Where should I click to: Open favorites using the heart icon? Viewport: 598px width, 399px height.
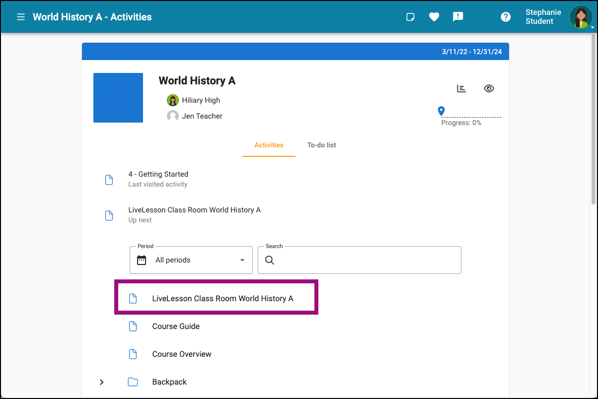pyautogui.click(x=434, y=16)
